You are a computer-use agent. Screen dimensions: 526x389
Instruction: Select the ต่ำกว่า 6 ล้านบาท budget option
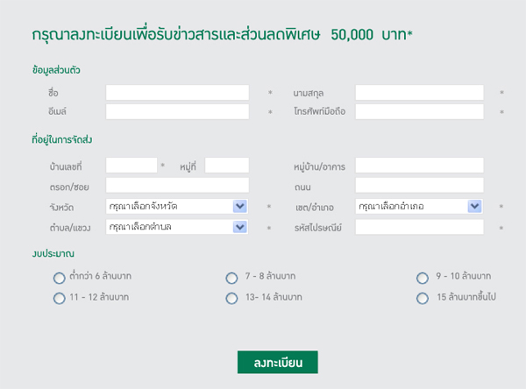coord(59,278)
